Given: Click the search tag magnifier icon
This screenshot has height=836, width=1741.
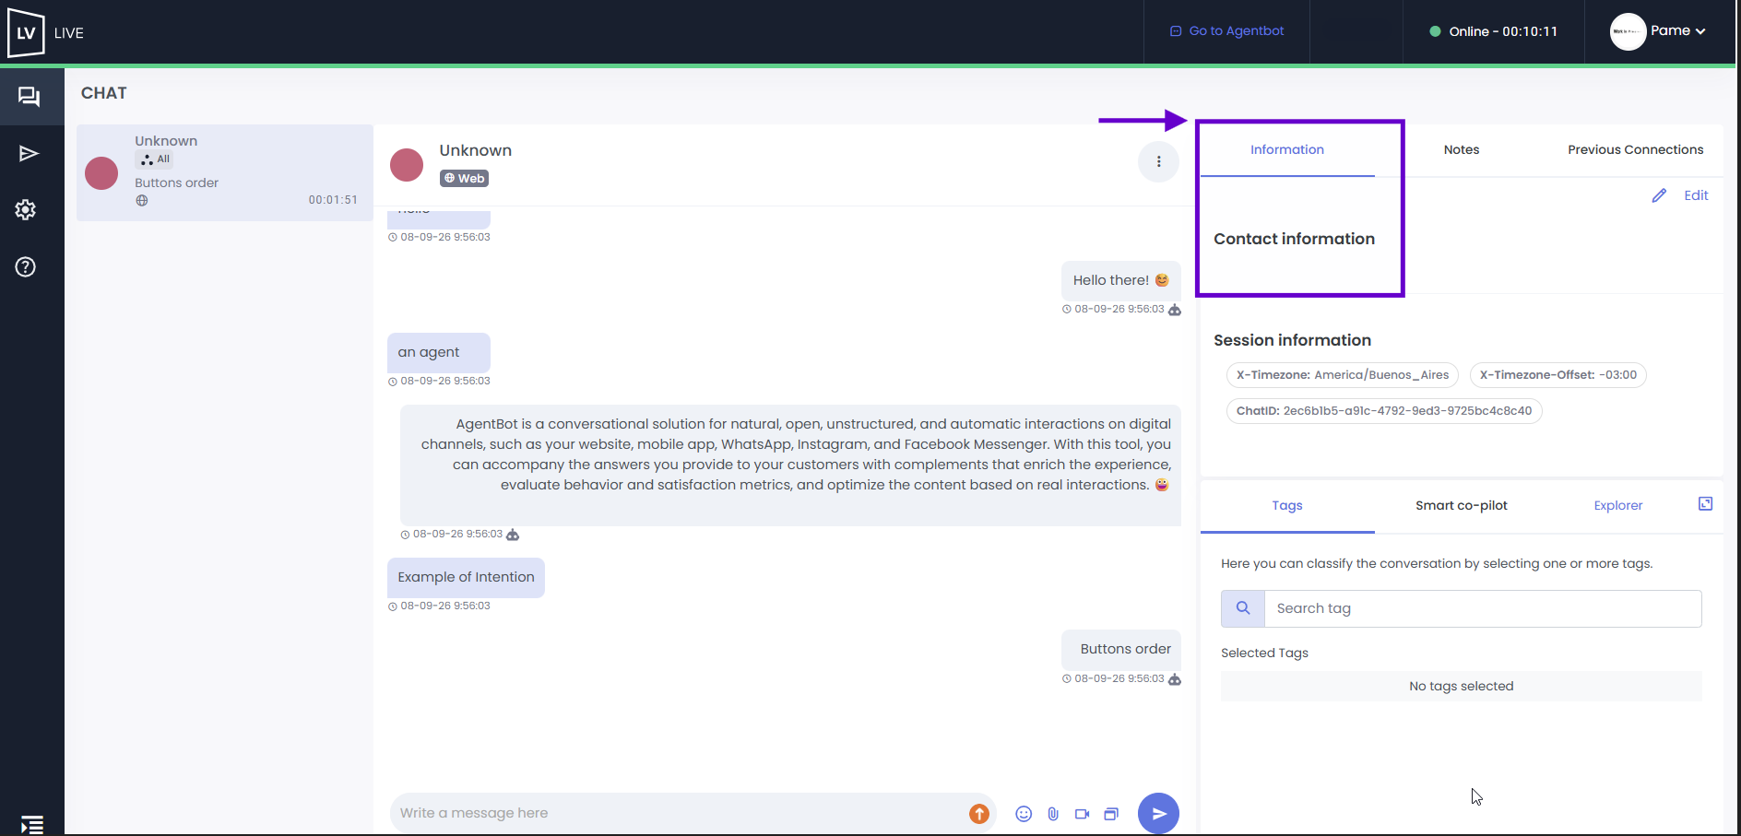Looking at the screenshot, I should (x=1243, y=608).
